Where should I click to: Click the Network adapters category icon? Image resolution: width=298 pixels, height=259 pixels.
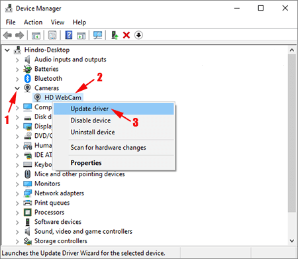coord(28,193)
